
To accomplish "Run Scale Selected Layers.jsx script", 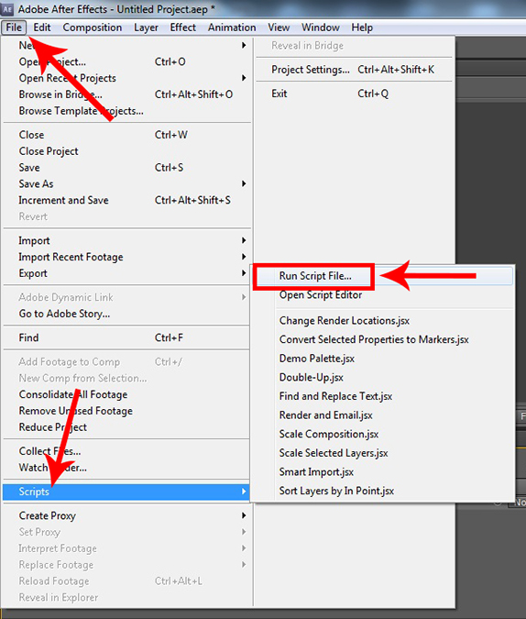I will [382, 454].
